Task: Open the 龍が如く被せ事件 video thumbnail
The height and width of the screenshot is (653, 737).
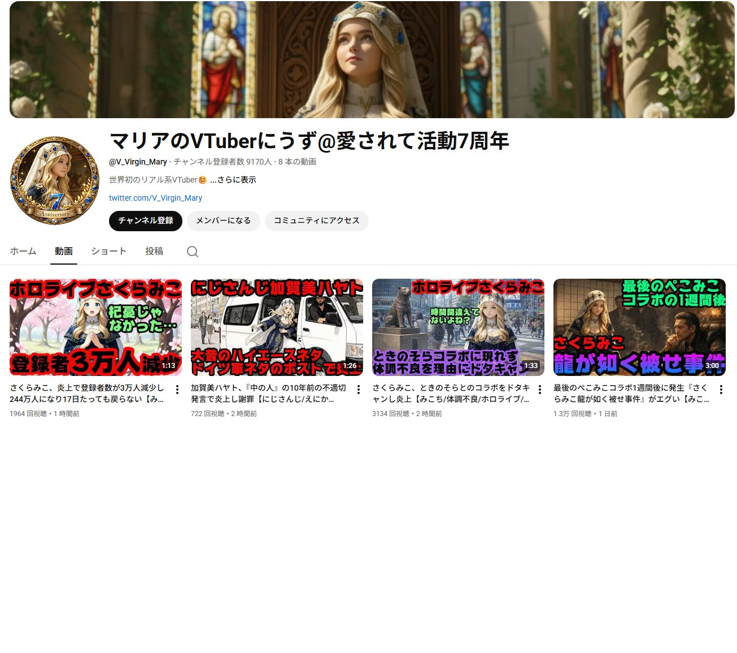Action: point(640,327)
